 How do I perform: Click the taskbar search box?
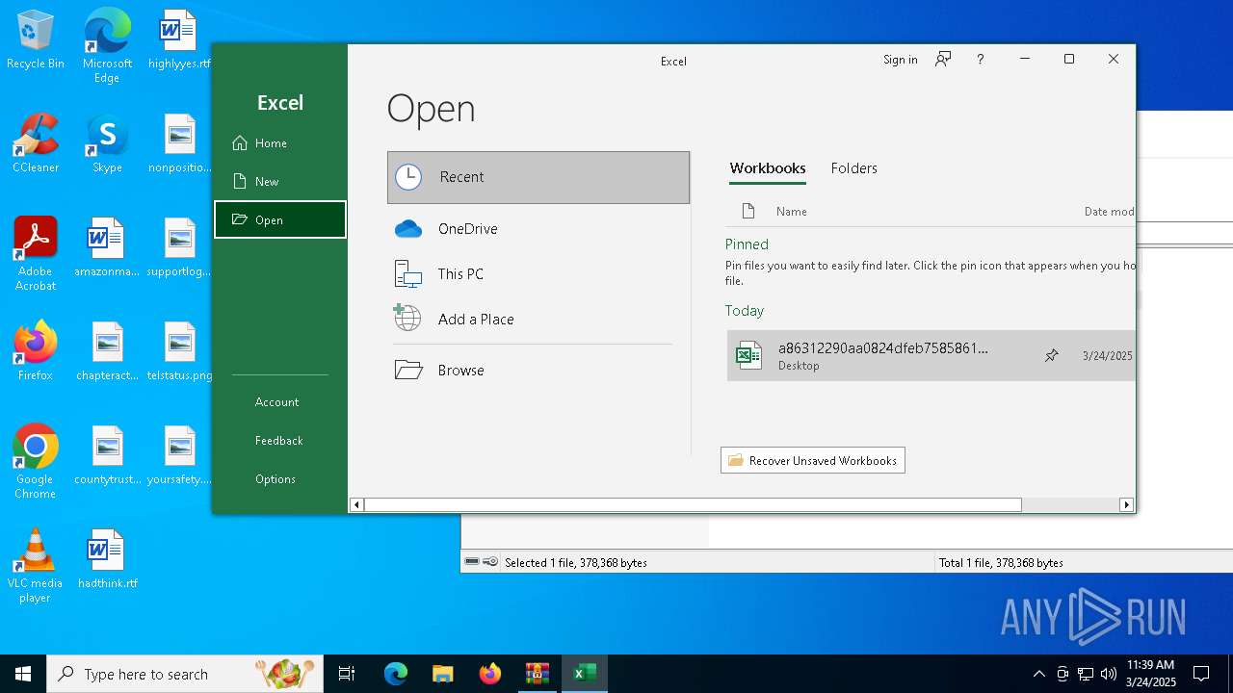[x=185, y=674]
